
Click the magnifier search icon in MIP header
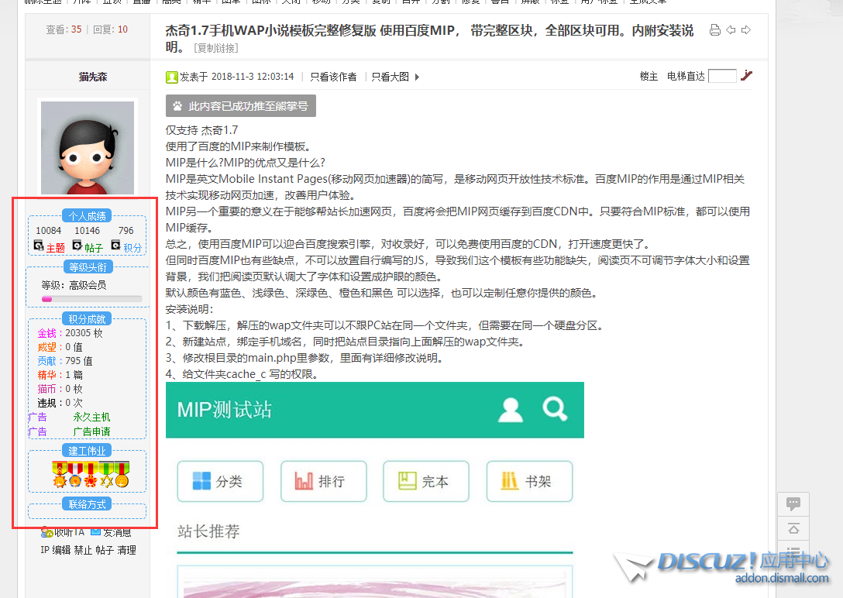pyautogui.click(x=555, y=408)
